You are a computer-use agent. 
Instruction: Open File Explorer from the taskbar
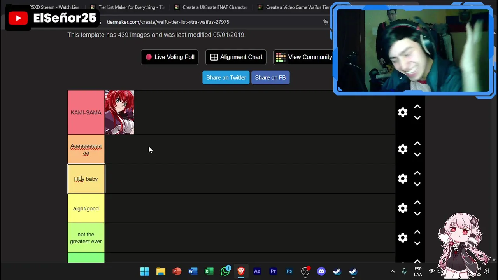click(x=161, y=271)
